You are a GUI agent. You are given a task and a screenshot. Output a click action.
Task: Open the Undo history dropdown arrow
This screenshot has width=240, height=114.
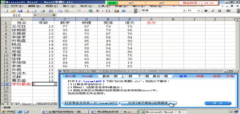click(x=83, y=11)
